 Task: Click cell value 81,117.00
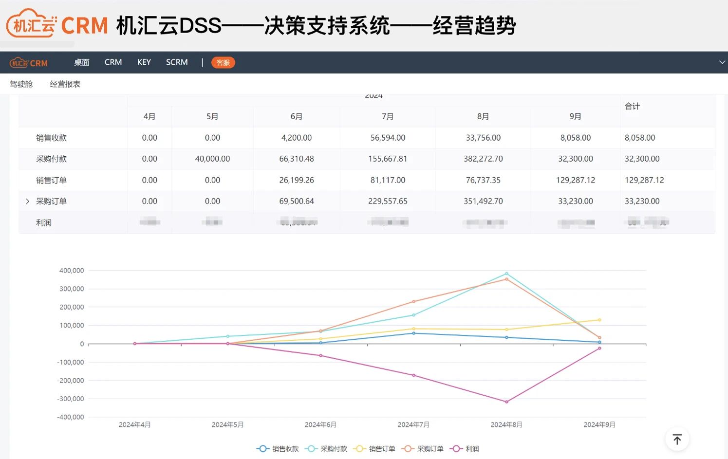(388, 180)
